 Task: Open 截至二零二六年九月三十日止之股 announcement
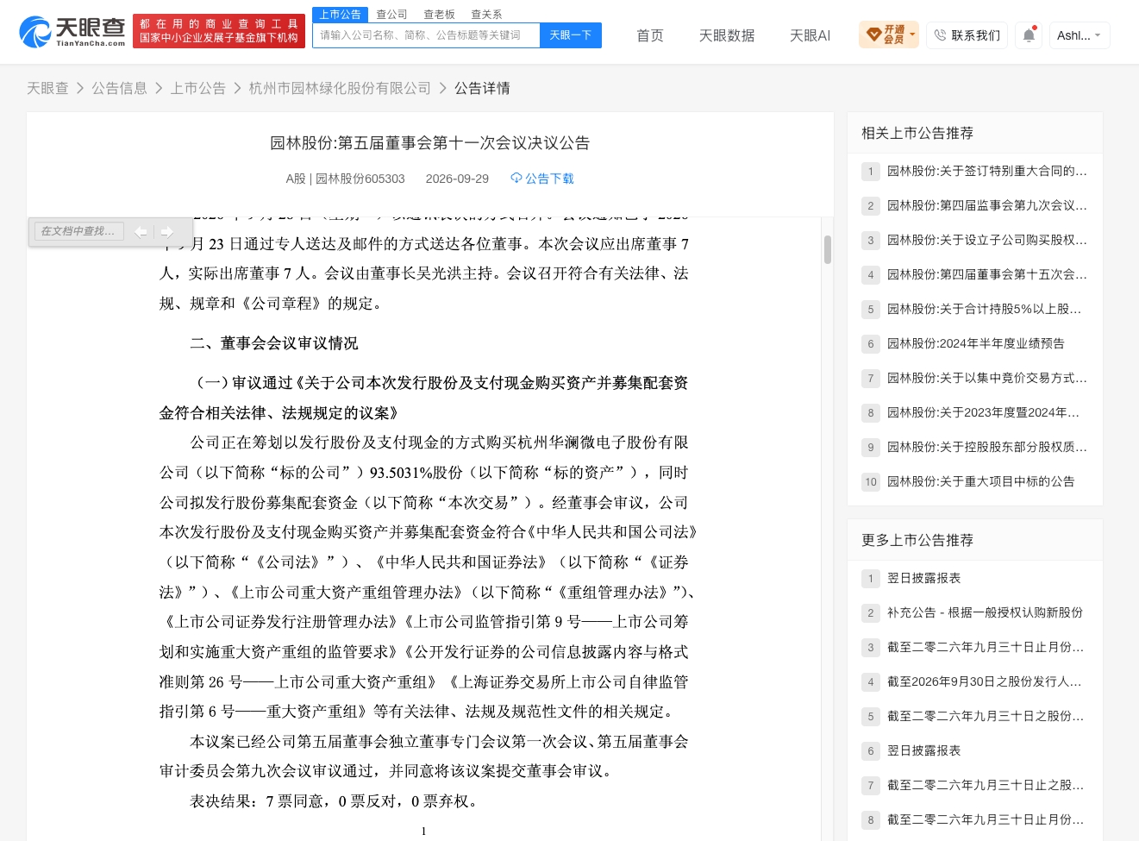click(986, 785)
